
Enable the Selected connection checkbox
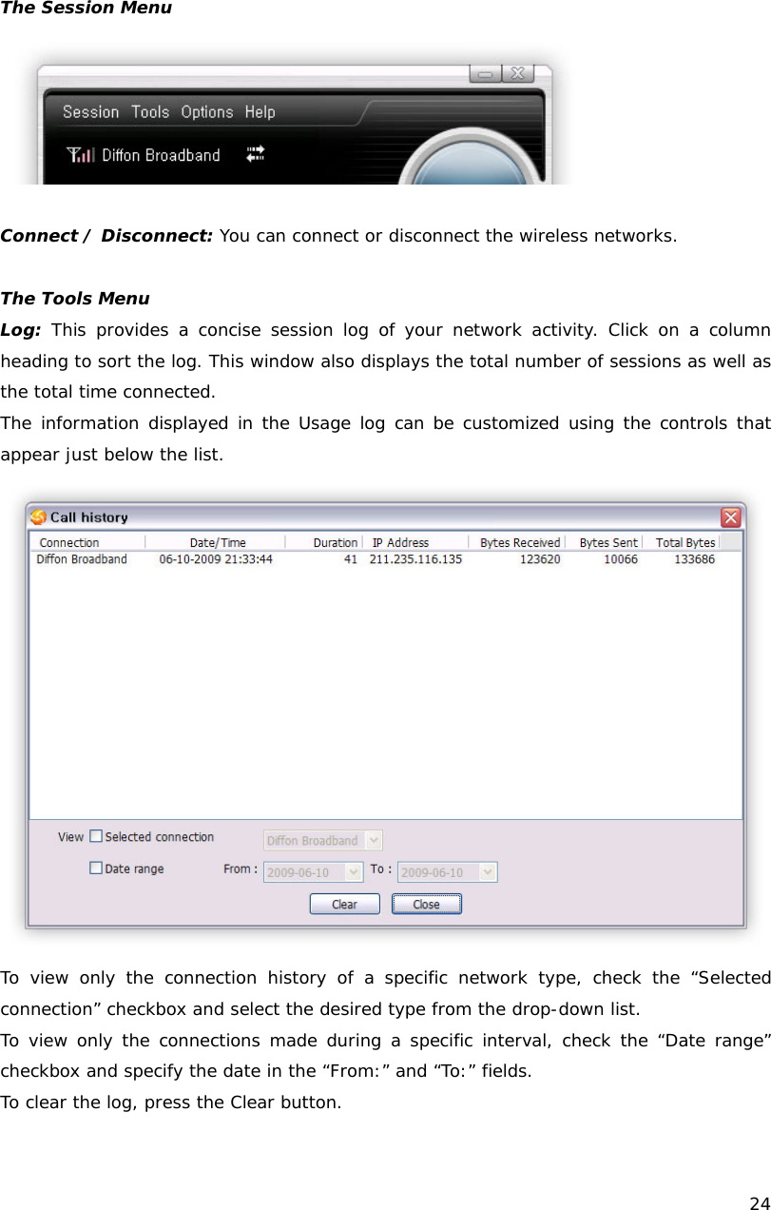96,835
